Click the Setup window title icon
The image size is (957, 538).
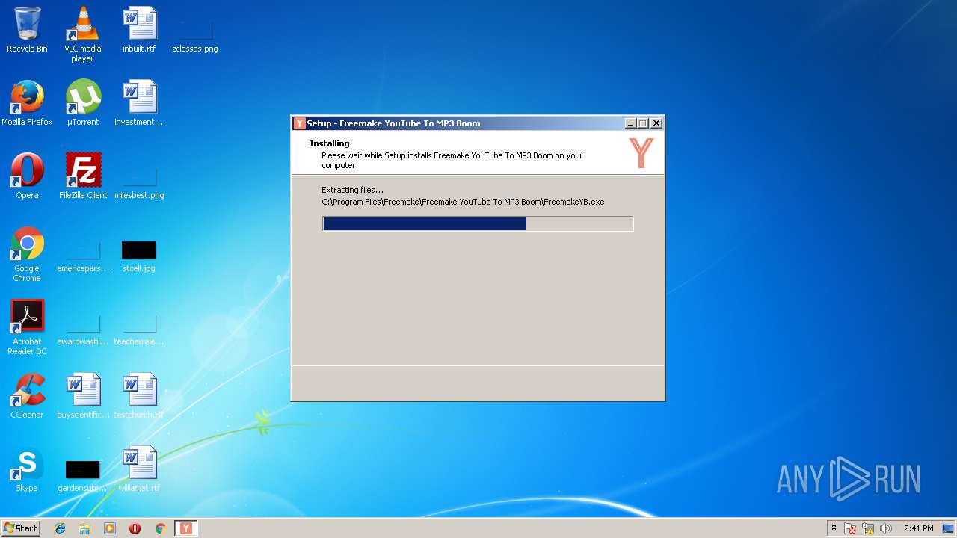tap(300, 123)
